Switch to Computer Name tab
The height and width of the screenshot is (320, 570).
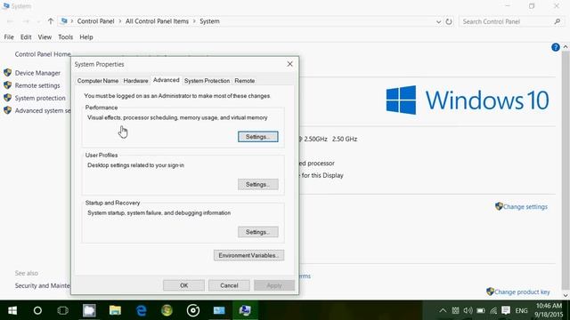(x=98, y=81)
